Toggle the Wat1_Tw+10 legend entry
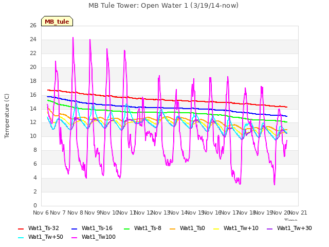Viewport: 329px width, 247px height. click(235, 228)
